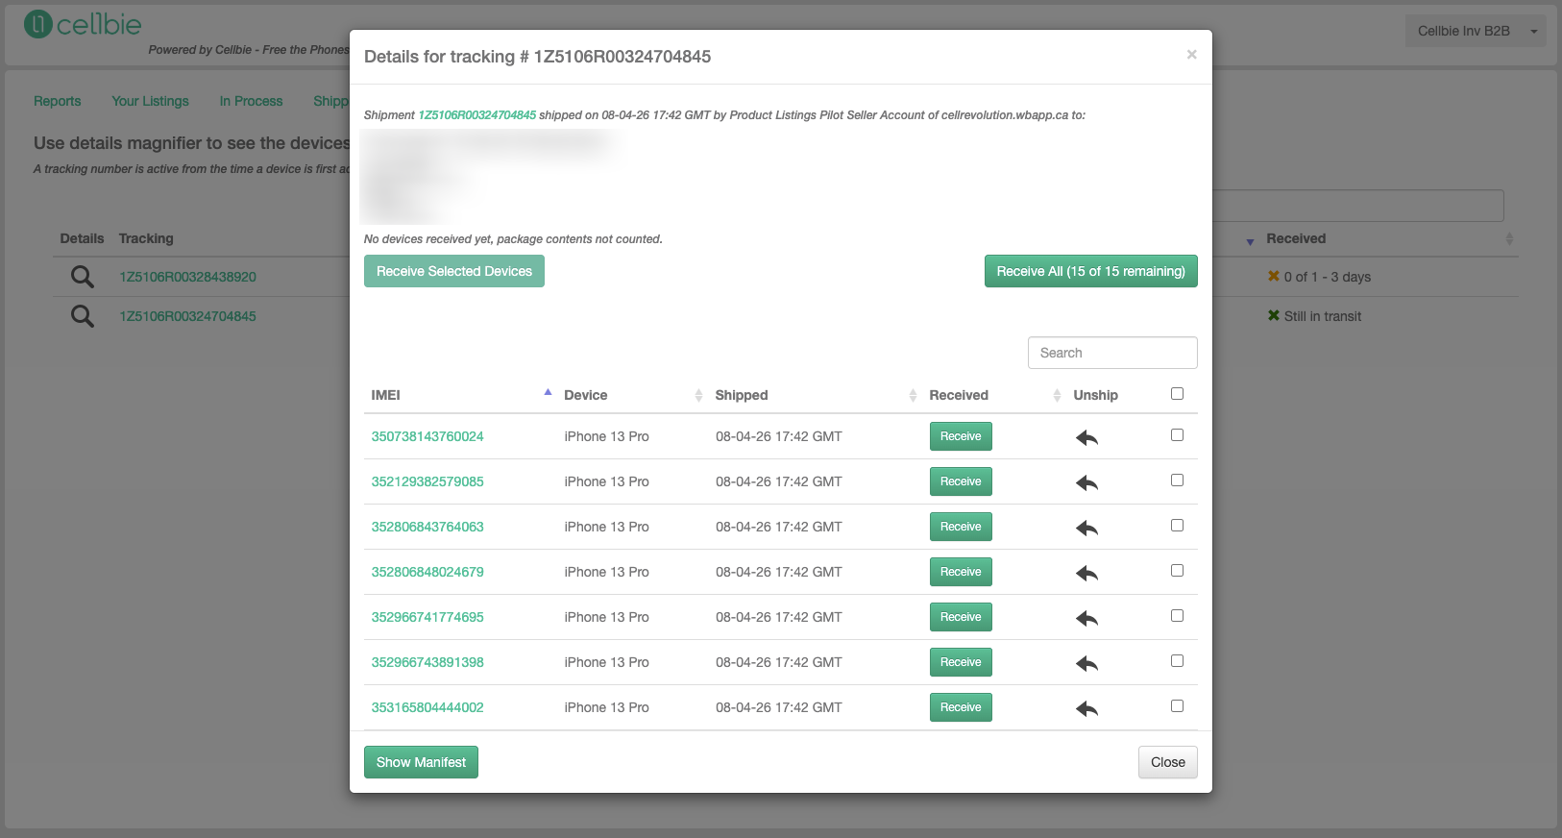Image resolution: width=1562 pixels, height=838 pixels.
Task: Open IMEI link 352129382579085
Action: [427, 481]
